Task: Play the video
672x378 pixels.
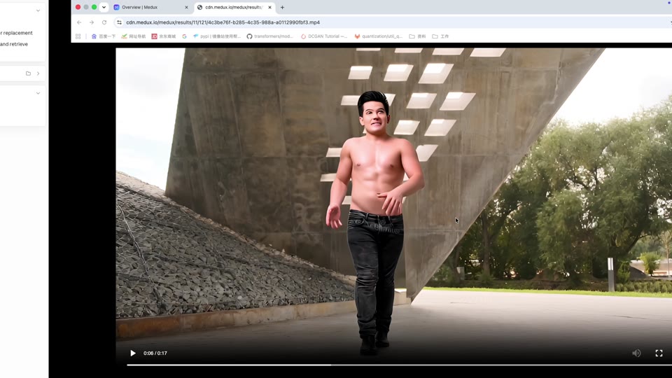Action: (x=133, y=353)
